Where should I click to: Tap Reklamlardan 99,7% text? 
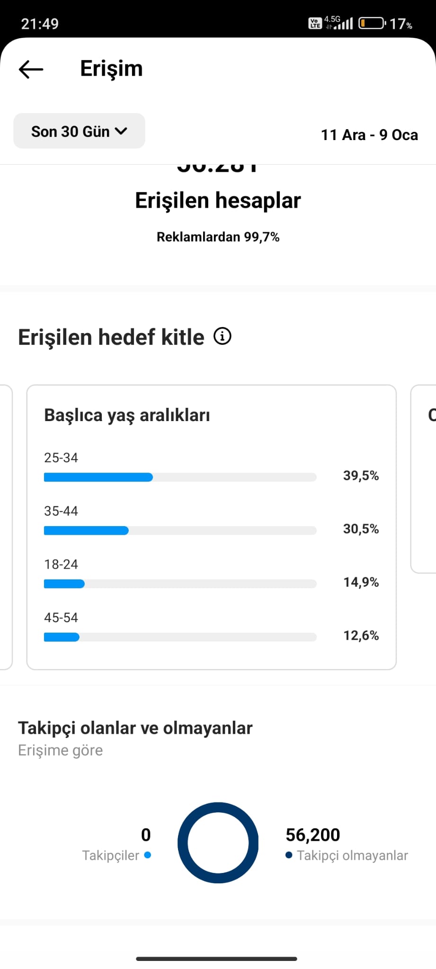point(218,237)
